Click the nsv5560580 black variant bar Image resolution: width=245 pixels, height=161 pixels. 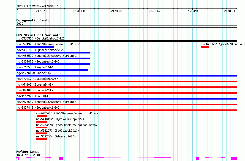[127, 41]
